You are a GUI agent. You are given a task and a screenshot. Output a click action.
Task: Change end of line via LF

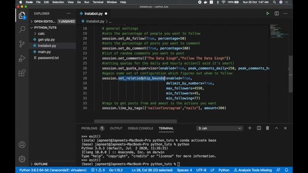[x=212, y=170]
